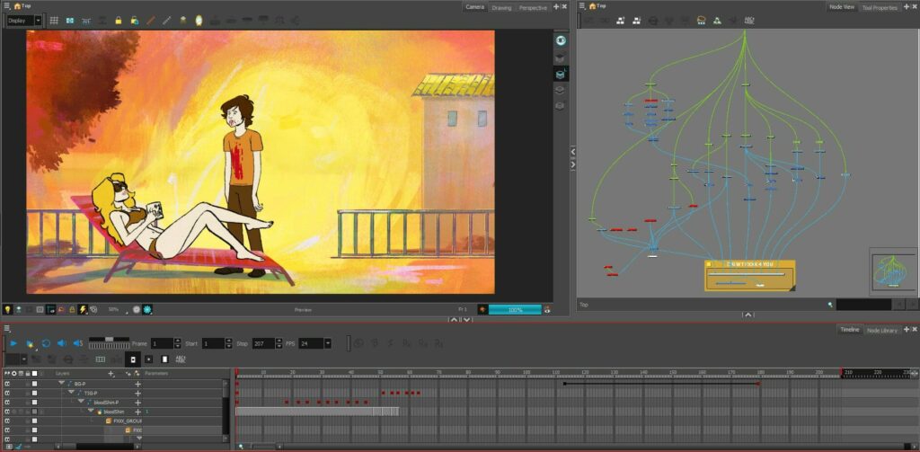Switch to the Tool Properties tab

tap(879, 7)
